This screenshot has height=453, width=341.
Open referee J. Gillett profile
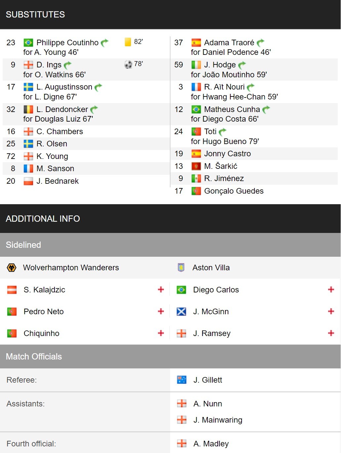[208, 380]
